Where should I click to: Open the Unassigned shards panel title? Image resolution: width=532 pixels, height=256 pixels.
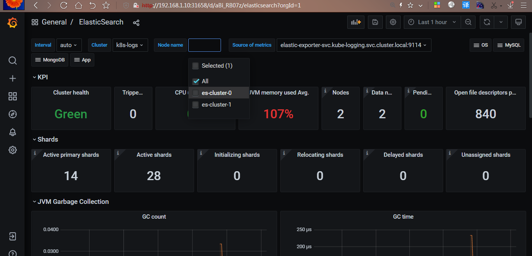point(486,155)
